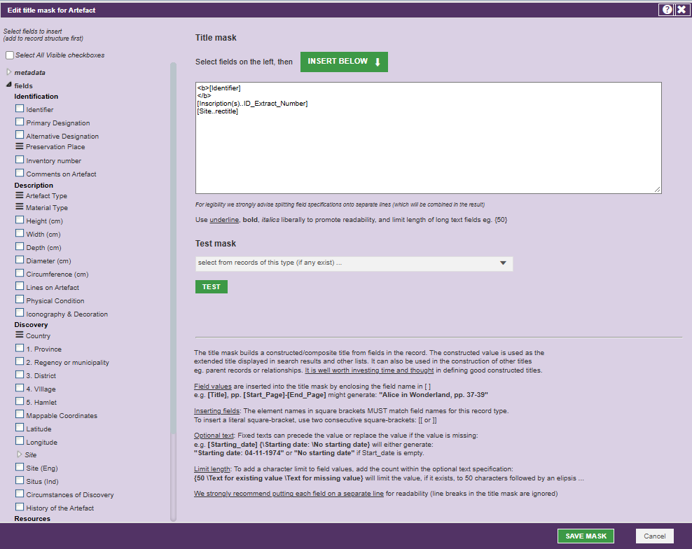This screenshot has height=549, width=692.
Task: Tick the Inventory number checkbox
Action: click(20, 160)
